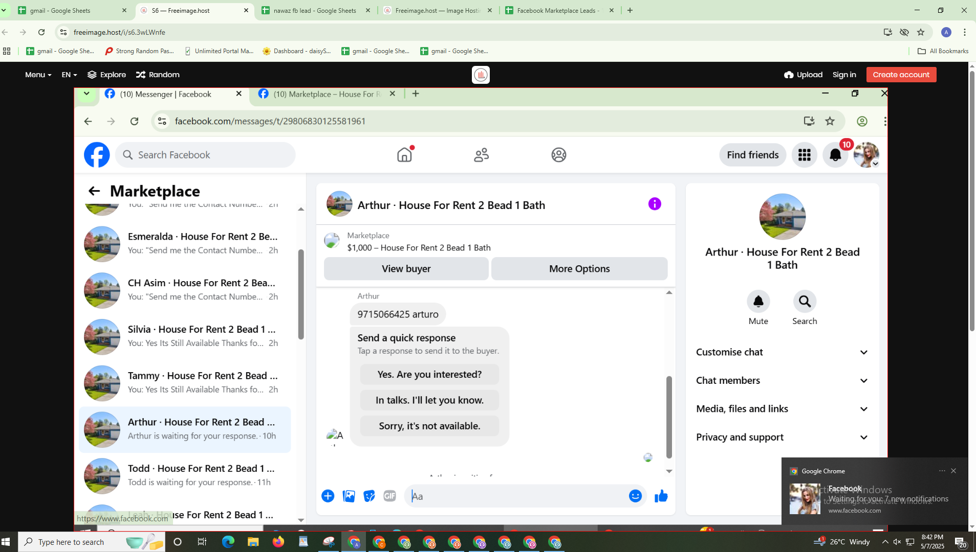Show hidden system tray icons
The width and height of the screenshot is (976, 552).
885,542
